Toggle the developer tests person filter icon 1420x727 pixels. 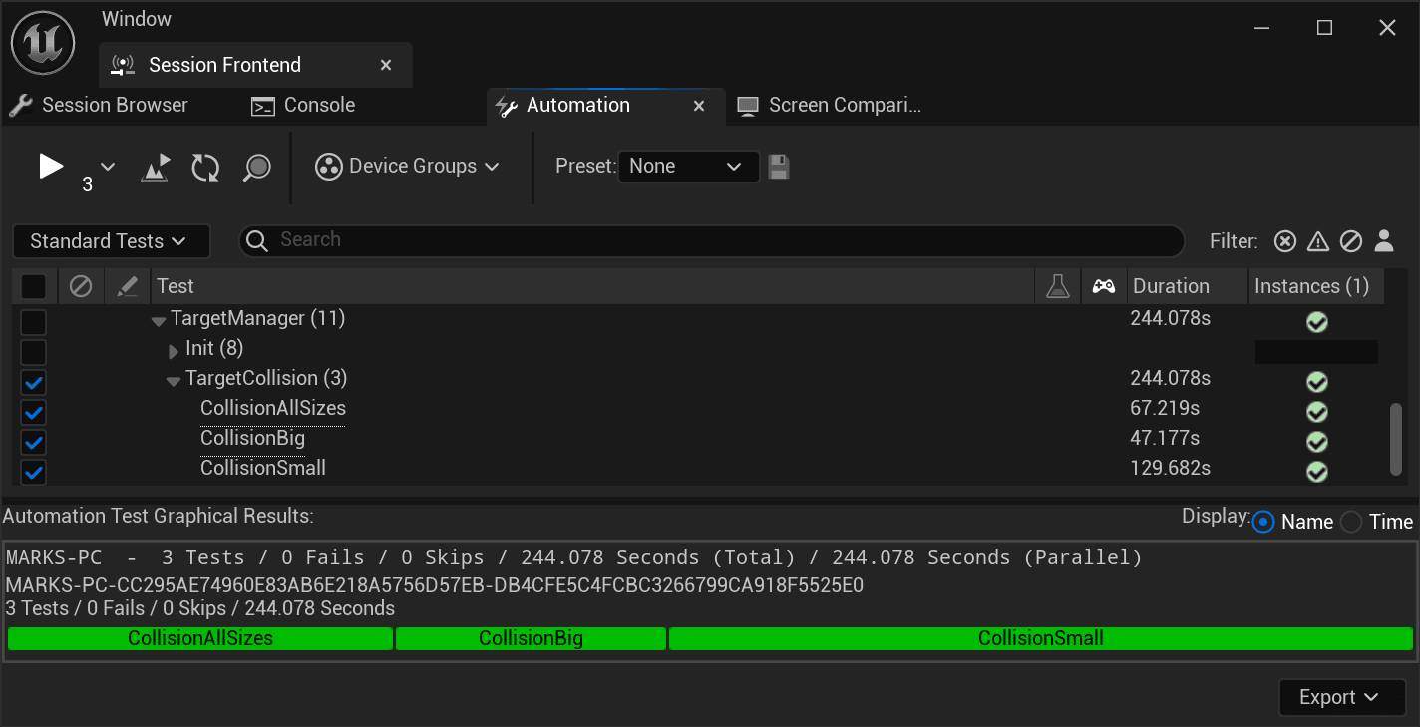[x=1383, y=241]
